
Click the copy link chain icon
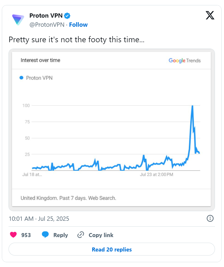pos(81,235)
